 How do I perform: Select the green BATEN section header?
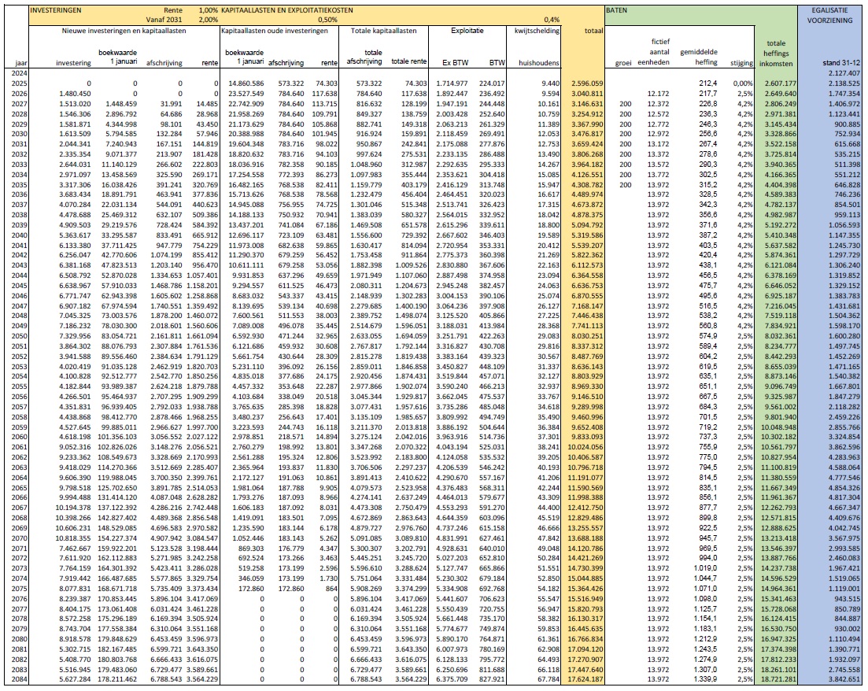tap(617, 10)
